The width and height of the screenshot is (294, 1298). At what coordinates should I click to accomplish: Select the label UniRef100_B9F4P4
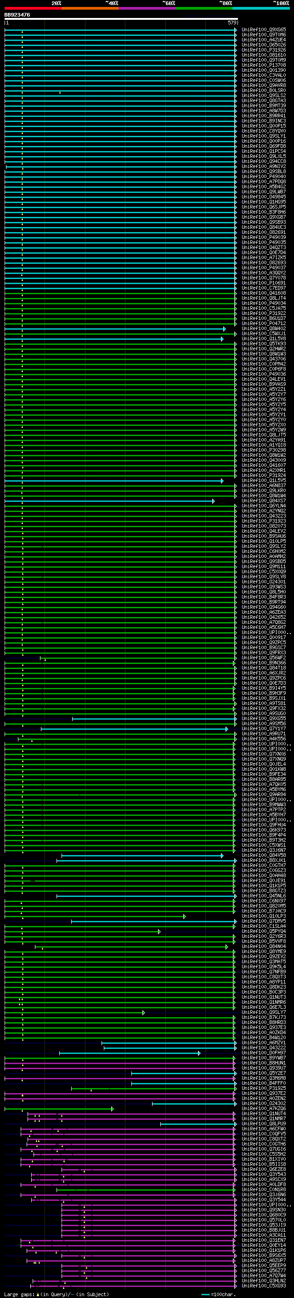(264, 835)
